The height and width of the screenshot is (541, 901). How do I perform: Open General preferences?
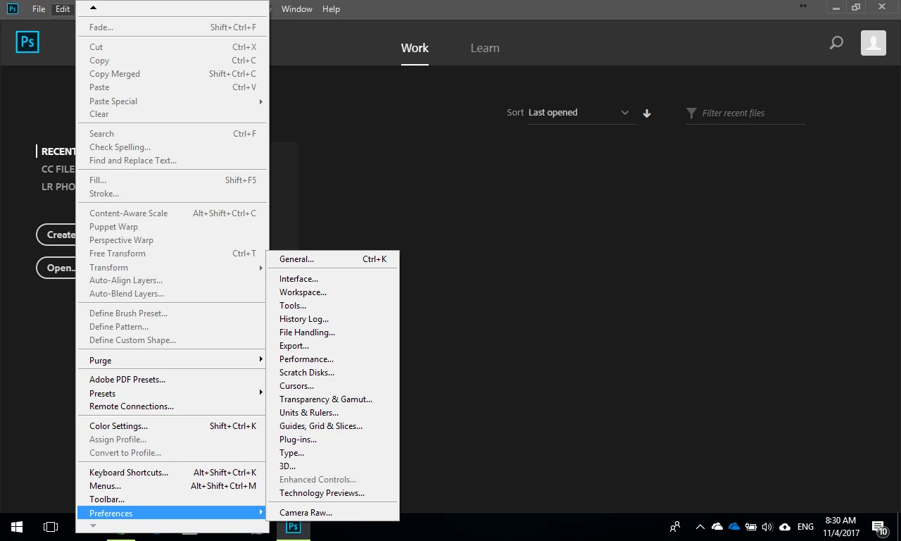[332, 259]
